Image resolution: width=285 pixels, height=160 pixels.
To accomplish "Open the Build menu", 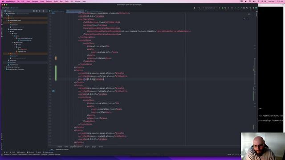I will 56,1.
